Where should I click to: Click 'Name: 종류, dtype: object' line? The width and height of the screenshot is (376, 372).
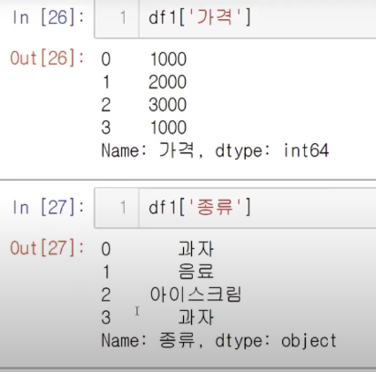coord(218,341)
